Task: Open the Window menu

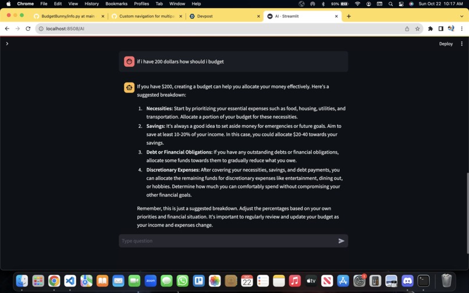Action: [177, 4]
